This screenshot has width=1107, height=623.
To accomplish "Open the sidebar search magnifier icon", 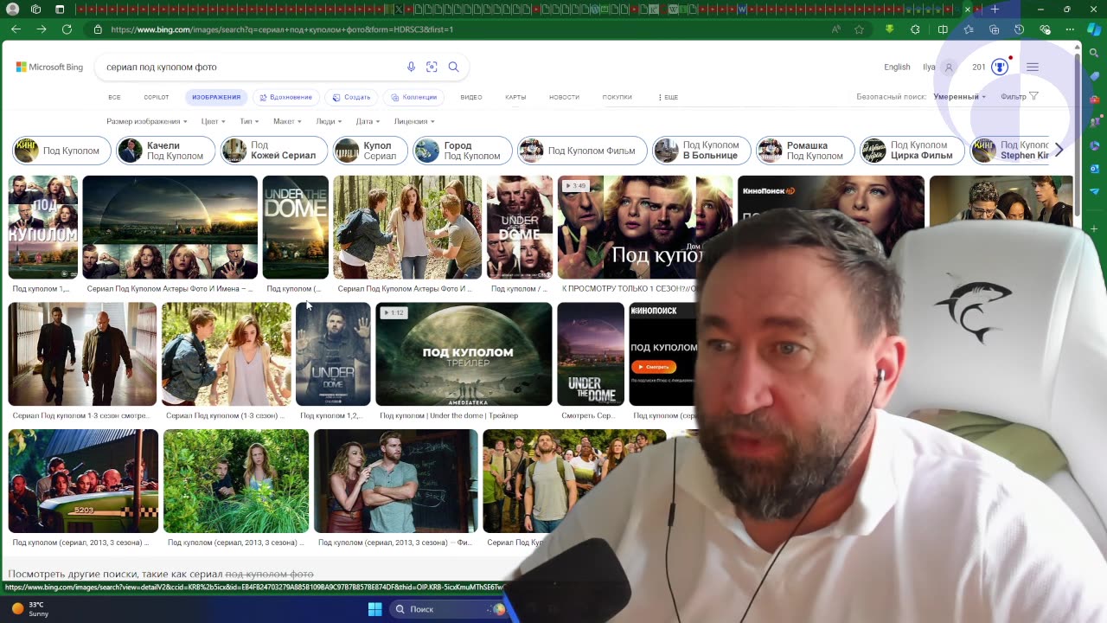I will pos(1094,53).
